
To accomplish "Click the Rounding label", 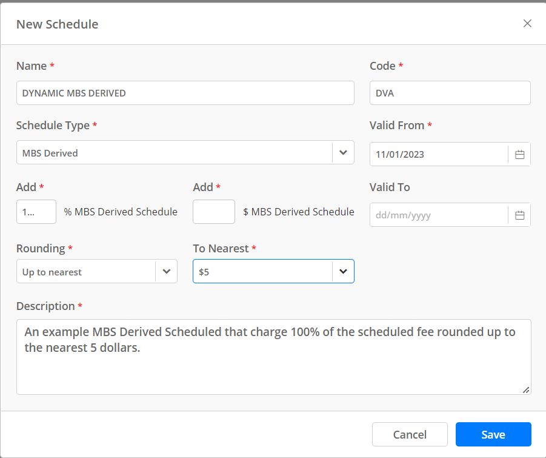I will click(x=41, y=248).
